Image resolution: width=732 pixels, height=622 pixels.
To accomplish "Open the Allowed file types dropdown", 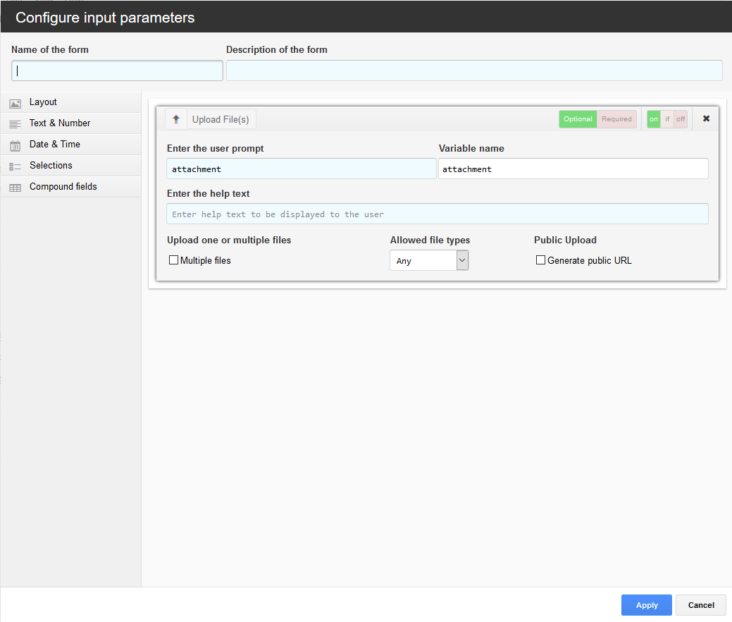I will 429,261.
